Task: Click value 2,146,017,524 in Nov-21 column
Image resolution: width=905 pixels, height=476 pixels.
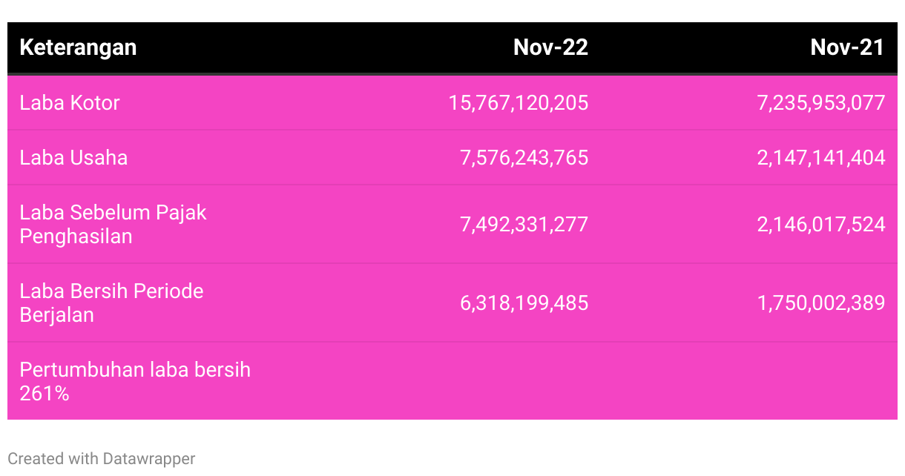Action: [821, 224]
